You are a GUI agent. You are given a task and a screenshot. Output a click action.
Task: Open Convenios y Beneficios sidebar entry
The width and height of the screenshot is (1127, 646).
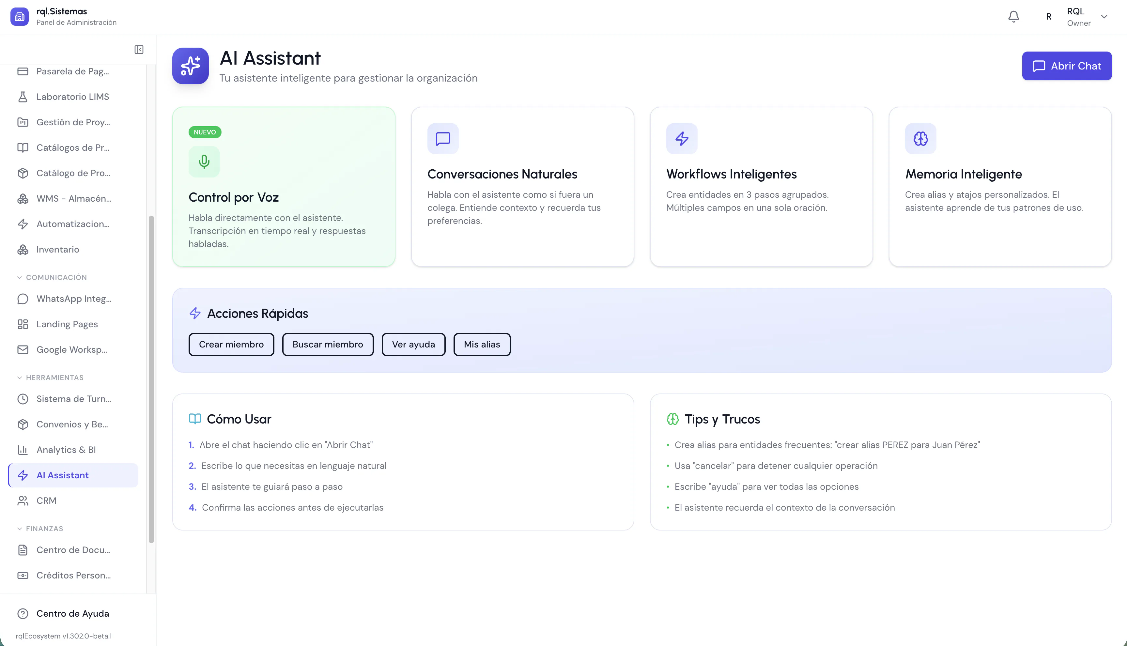pyautogui.click(x=73, y=424)
